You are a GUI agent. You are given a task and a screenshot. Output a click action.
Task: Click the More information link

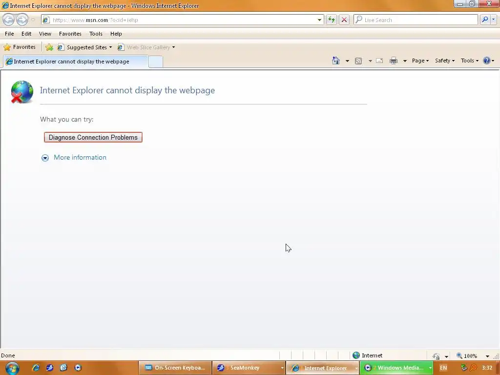(80, 158)
